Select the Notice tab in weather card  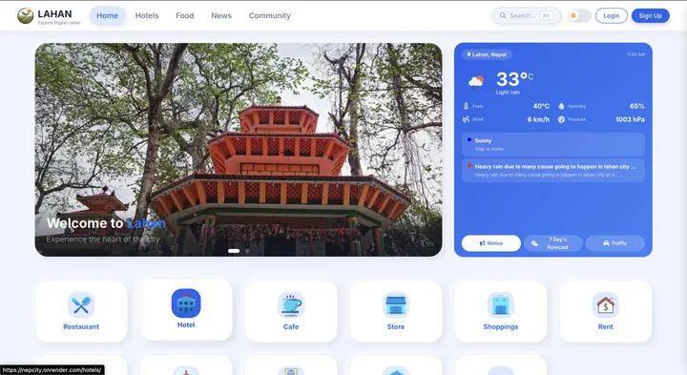click(x=491, y=243)
